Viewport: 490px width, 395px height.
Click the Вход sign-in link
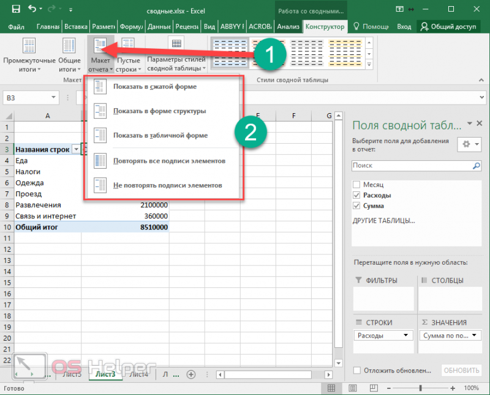click(x=404, y=27)
